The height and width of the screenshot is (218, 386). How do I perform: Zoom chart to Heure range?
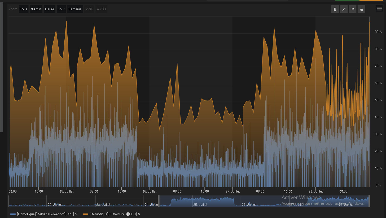pos(50,9)
